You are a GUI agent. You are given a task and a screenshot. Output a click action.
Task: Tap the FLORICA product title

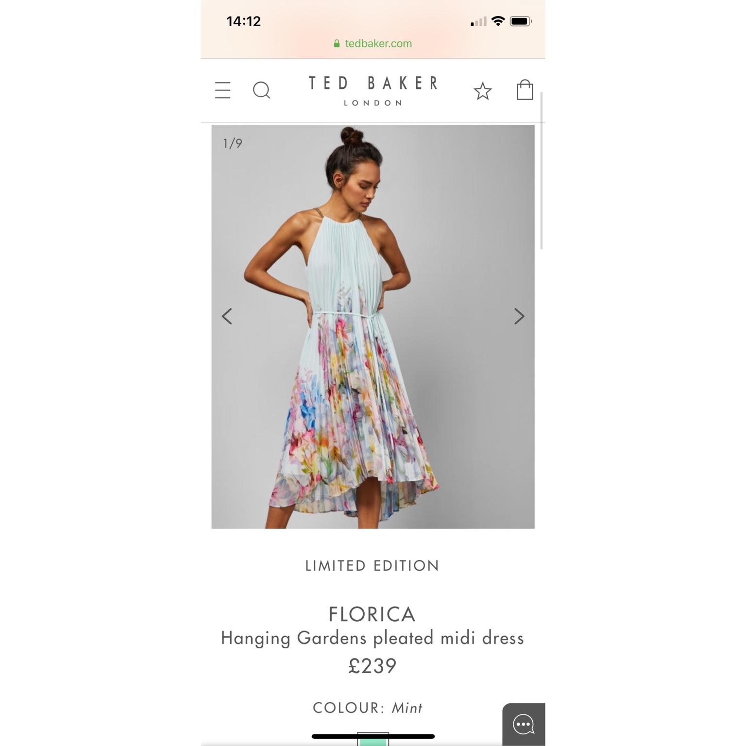[372, 614]
